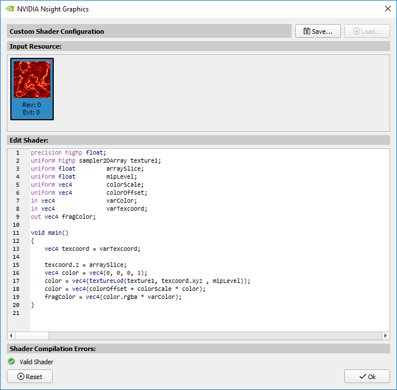Click the green Valid Shader status icon

pos(11,361)
